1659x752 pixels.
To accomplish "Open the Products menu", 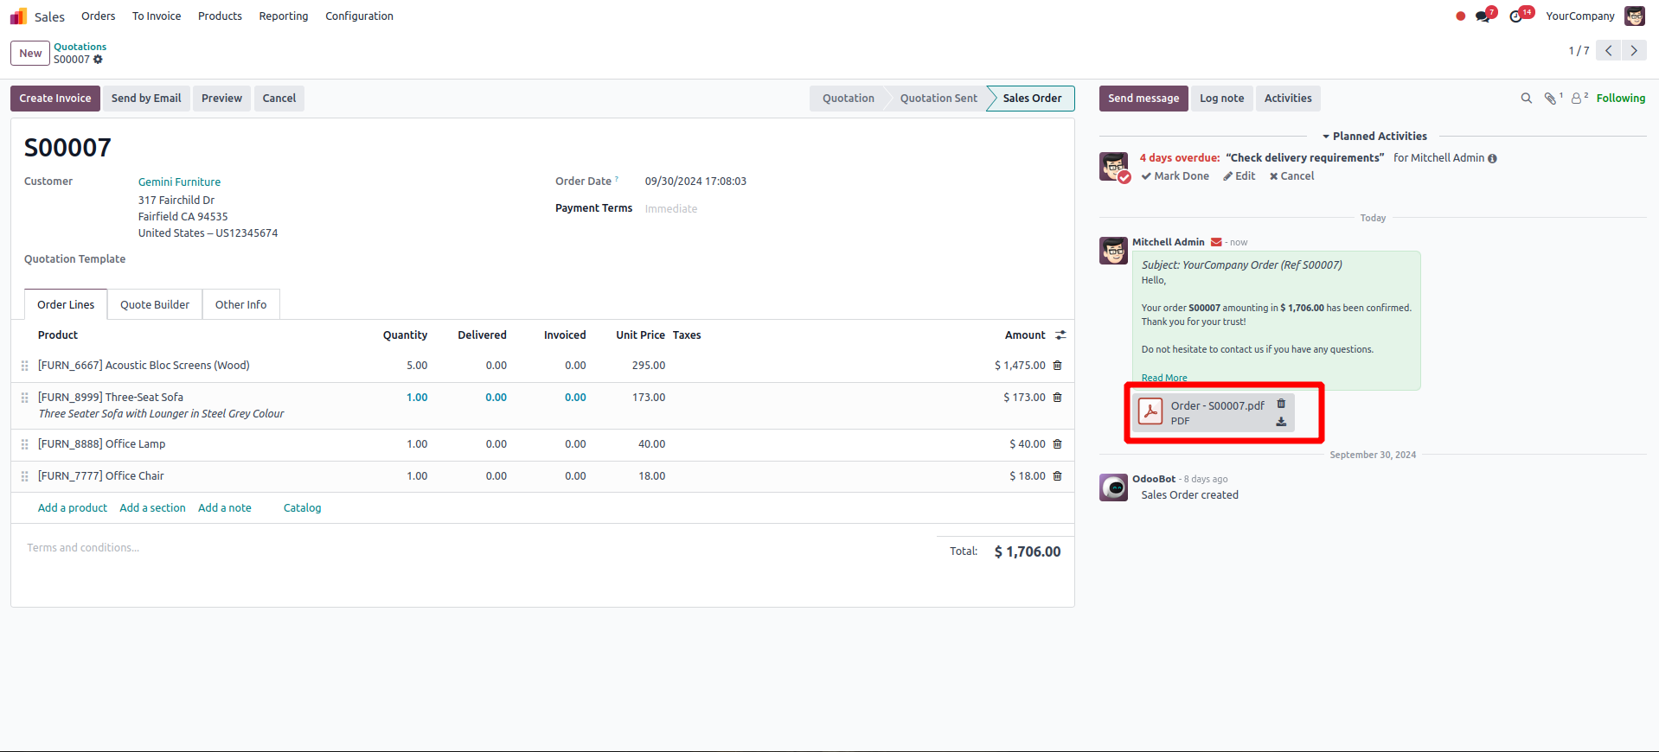I will pyautogui.click(x=220, y=16).
